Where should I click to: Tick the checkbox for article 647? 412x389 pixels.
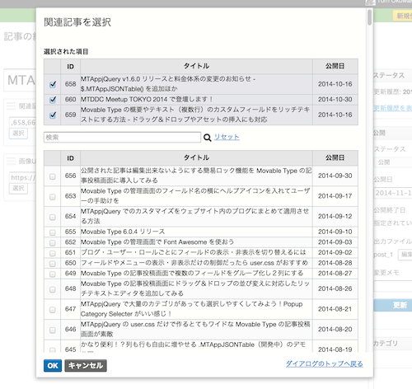coord(53,310)
